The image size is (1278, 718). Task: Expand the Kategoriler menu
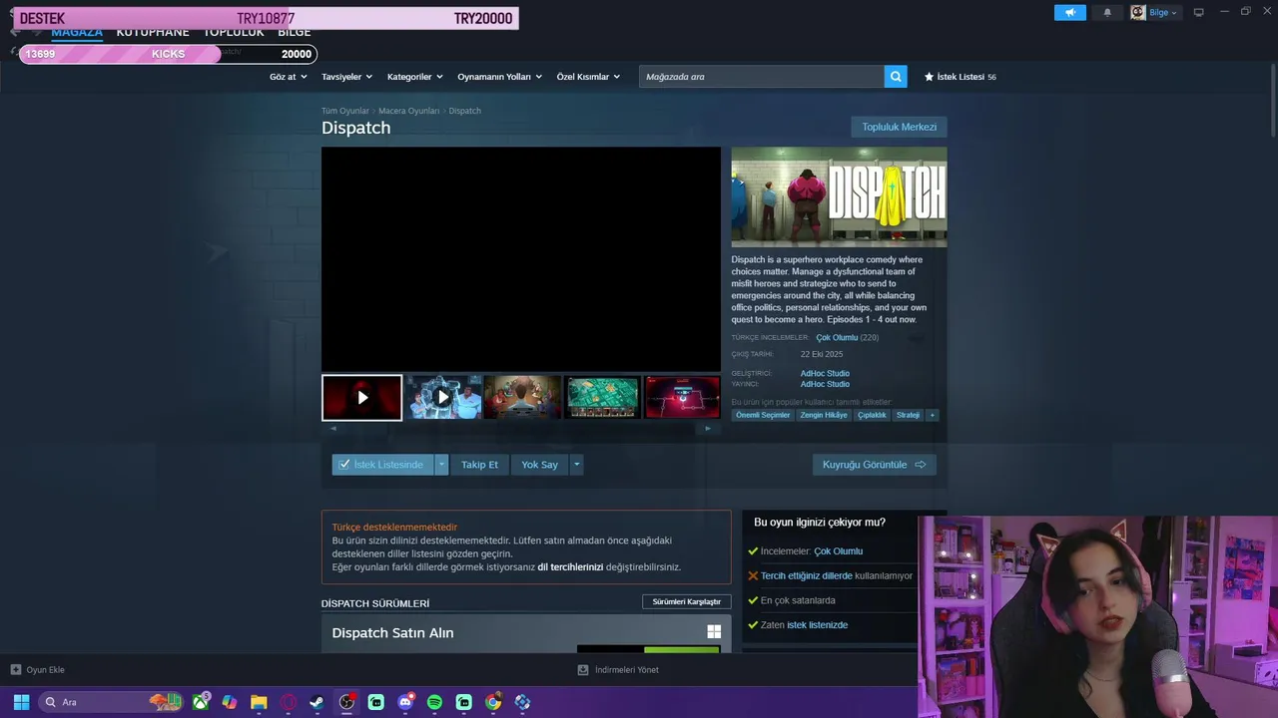click(x=414, y=77)
